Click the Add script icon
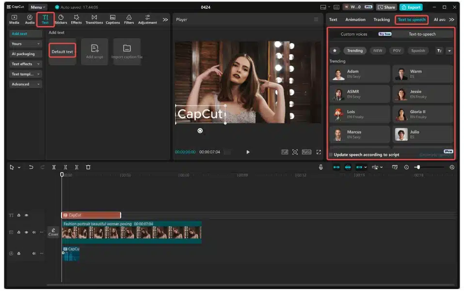The height and width of the screenshot is (291, 464). click(95, 51)
